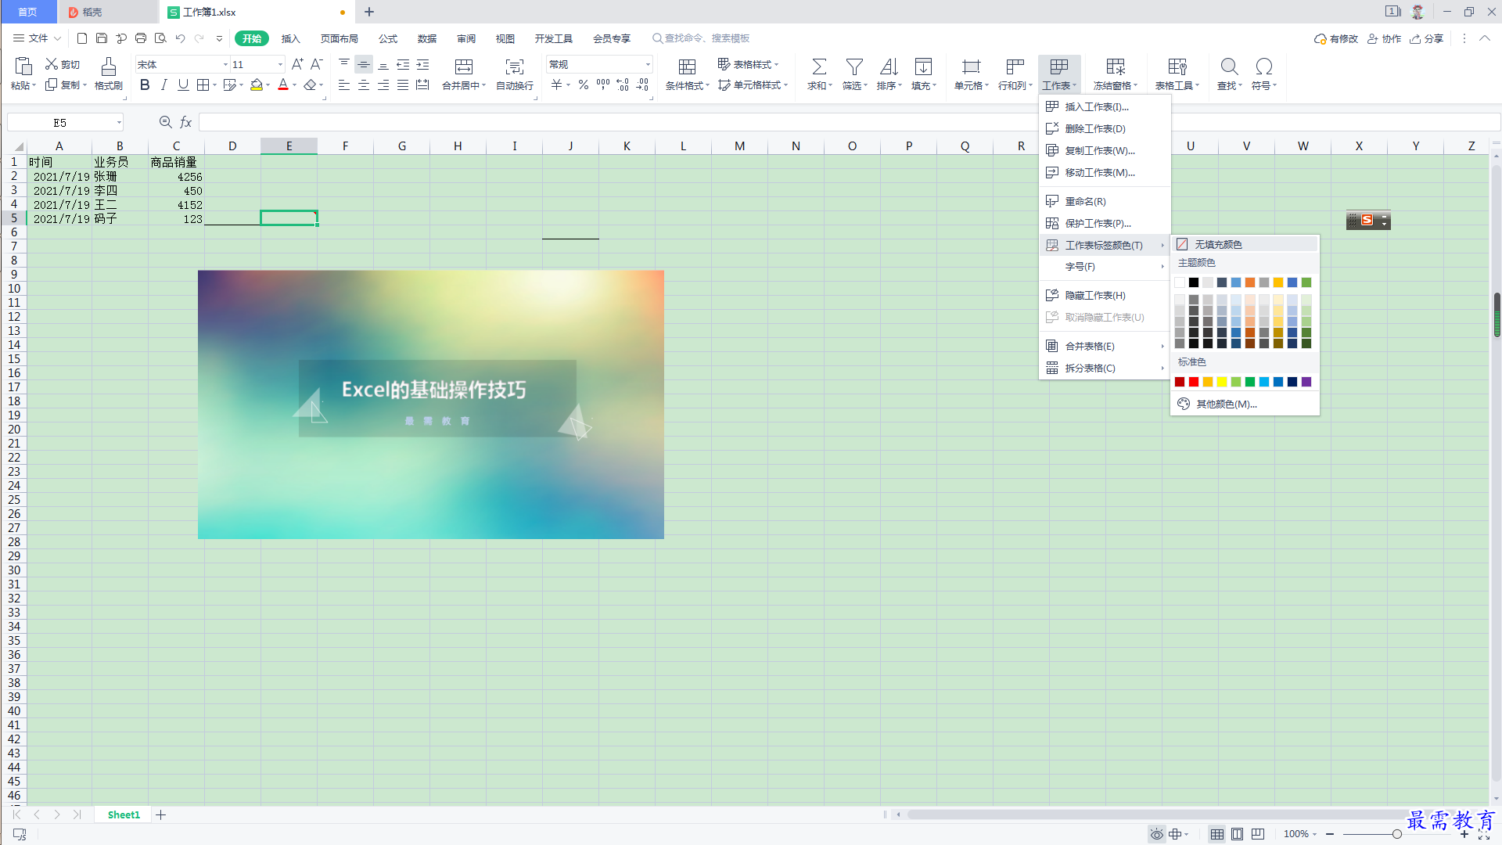The height and width of the screenshot is (845, 1502).
Task: Open the File (文件) menu dropdown
Action: click(37, 38)
